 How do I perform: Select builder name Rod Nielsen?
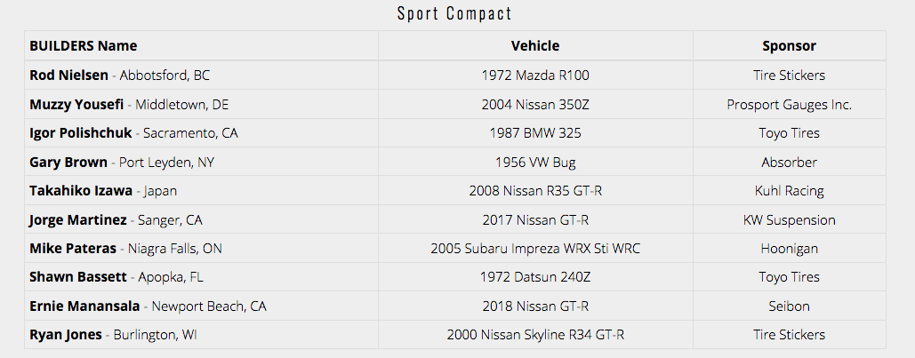click(69, 76)
